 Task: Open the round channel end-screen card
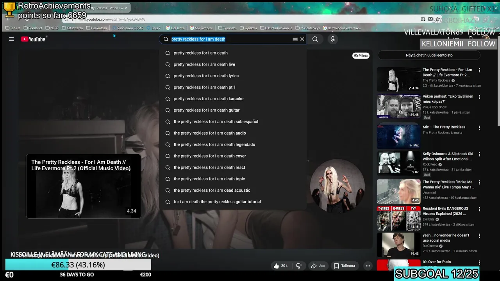point(337,186)
